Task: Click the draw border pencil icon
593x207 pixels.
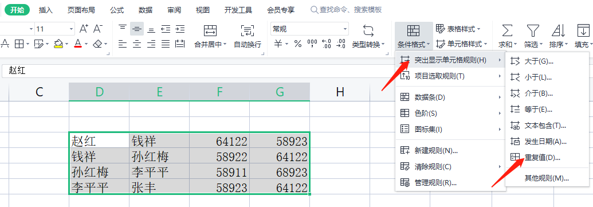Action: coord(38,44)
